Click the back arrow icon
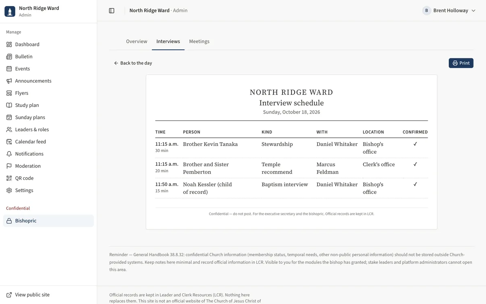Image resolution: width=486 pixels, height=304 pixels. tap(116, 63)
